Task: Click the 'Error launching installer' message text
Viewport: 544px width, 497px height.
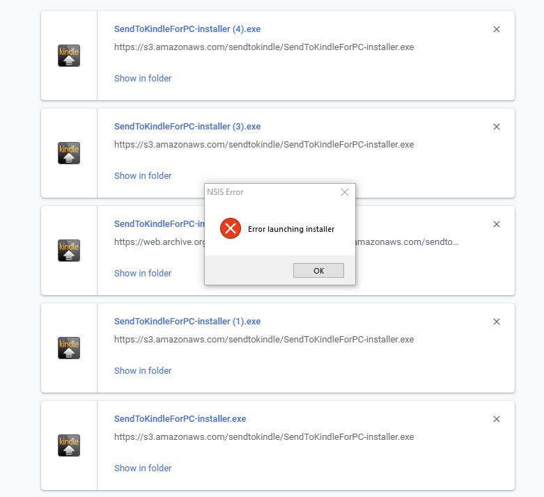Action: pyautogui.click(x=291, y=229)
